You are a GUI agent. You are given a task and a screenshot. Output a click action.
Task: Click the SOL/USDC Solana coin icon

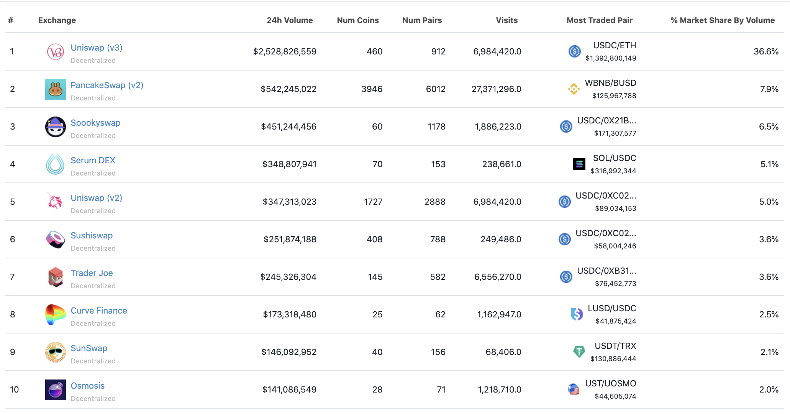[x=579, y=164]
